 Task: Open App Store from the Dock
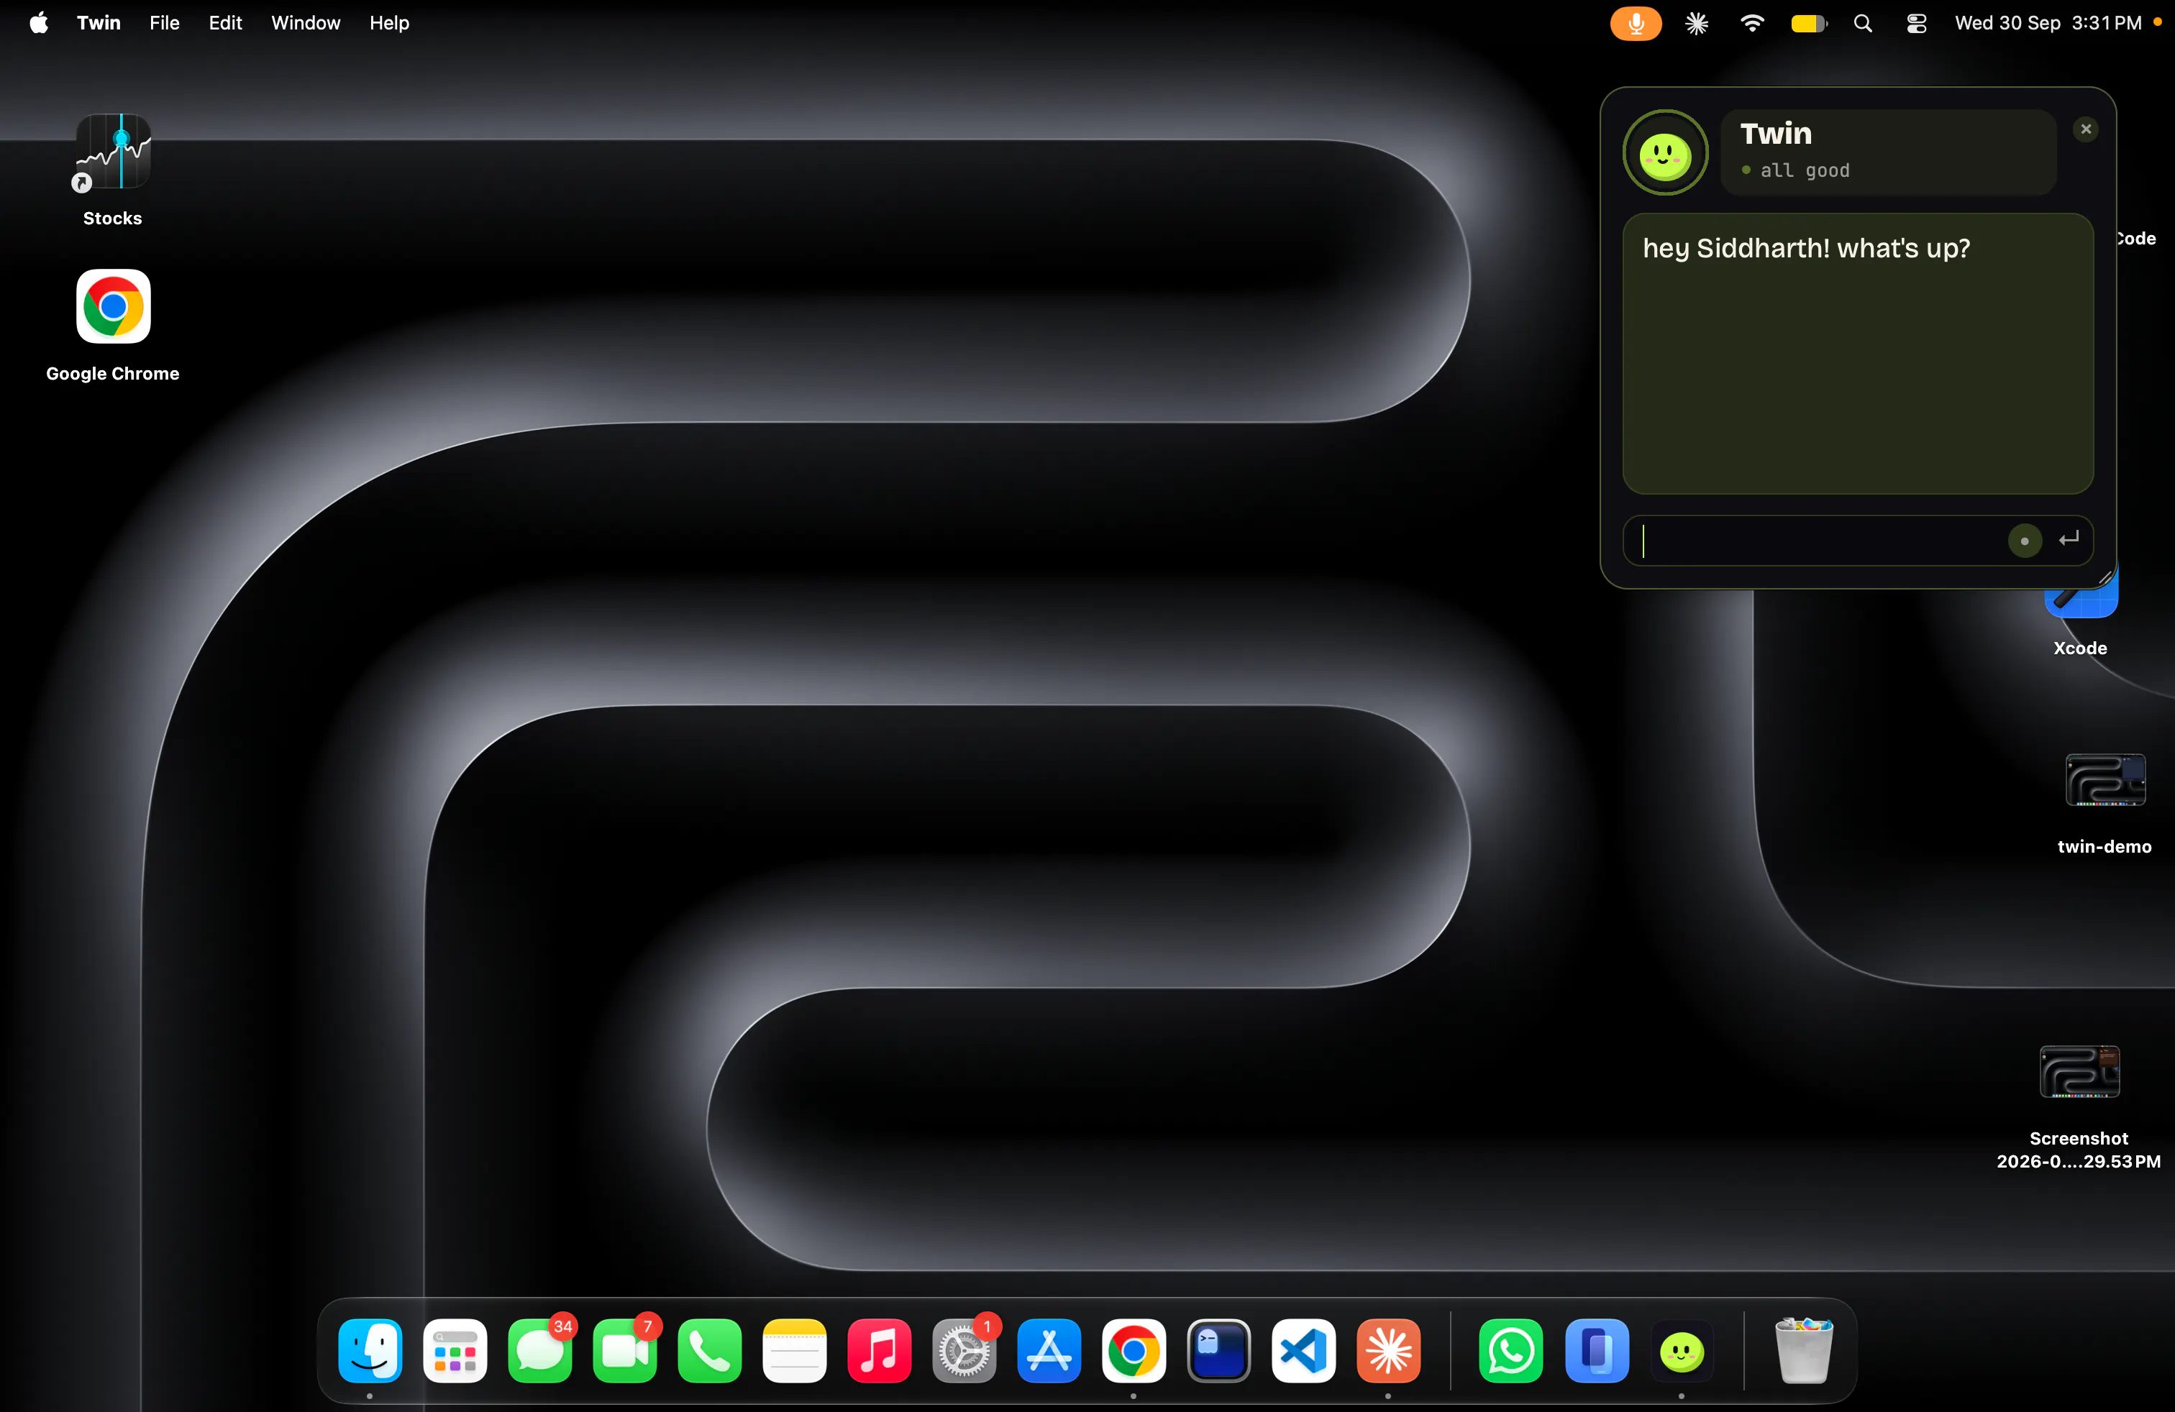pyautogui.click(x=1049, y=1350)
